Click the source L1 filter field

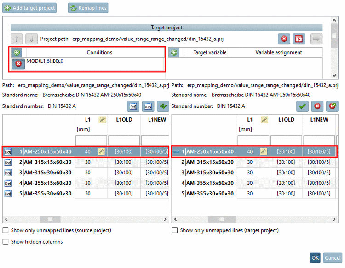[91, 140]
